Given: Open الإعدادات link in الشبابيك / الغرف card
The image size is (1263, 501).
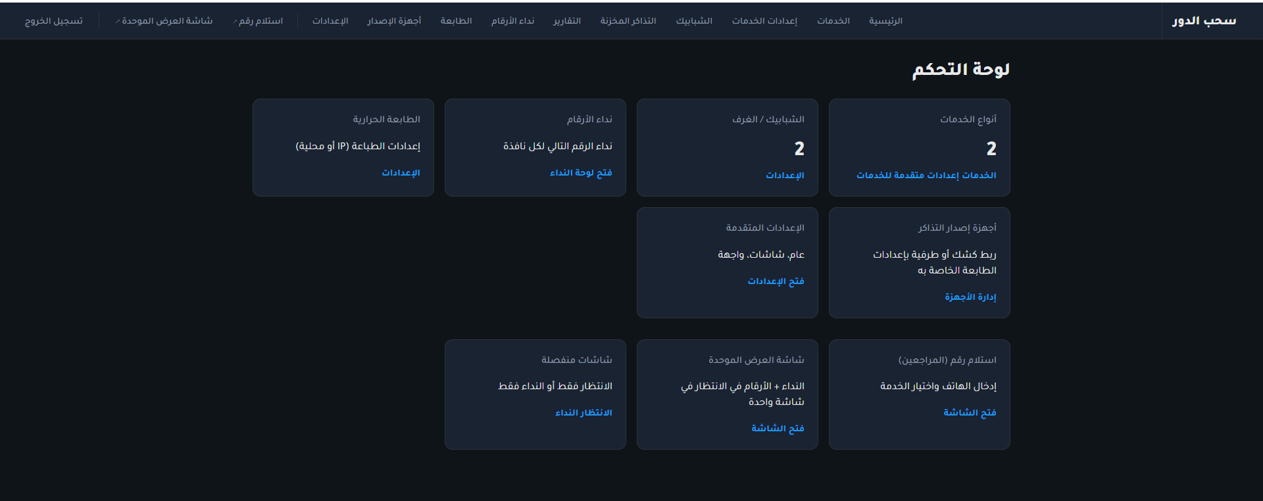Looking at the screenshot, I should pyautogui.click(x=785, y=176).
